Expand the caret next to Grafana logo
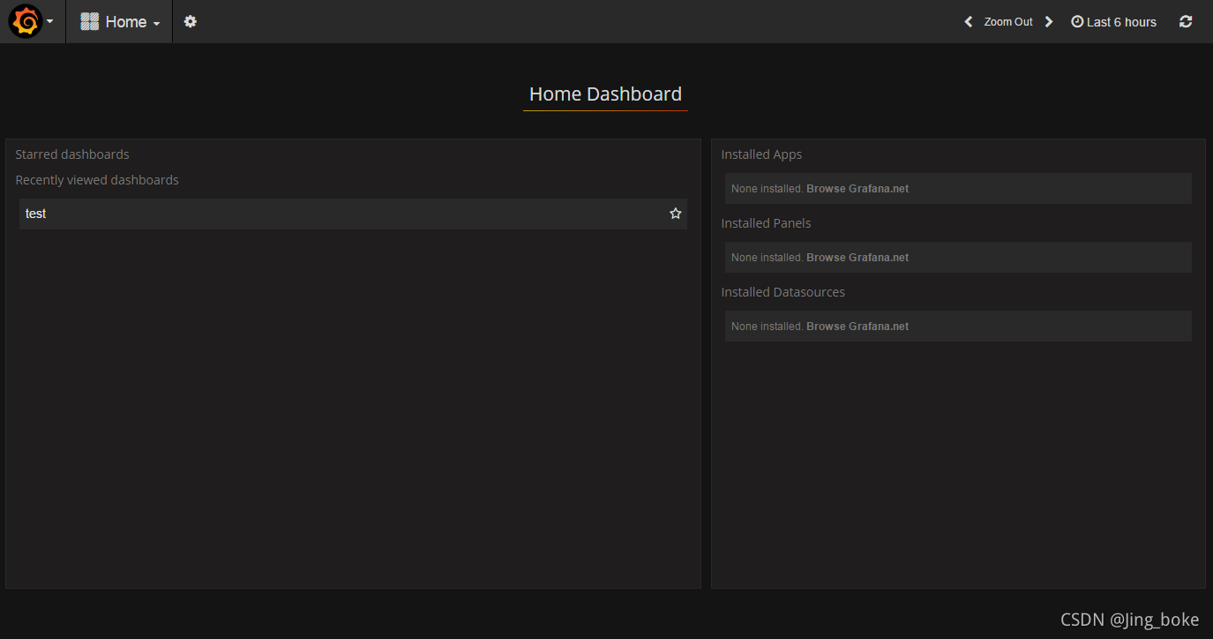1213x639 pixels. [x=50, y=21]
